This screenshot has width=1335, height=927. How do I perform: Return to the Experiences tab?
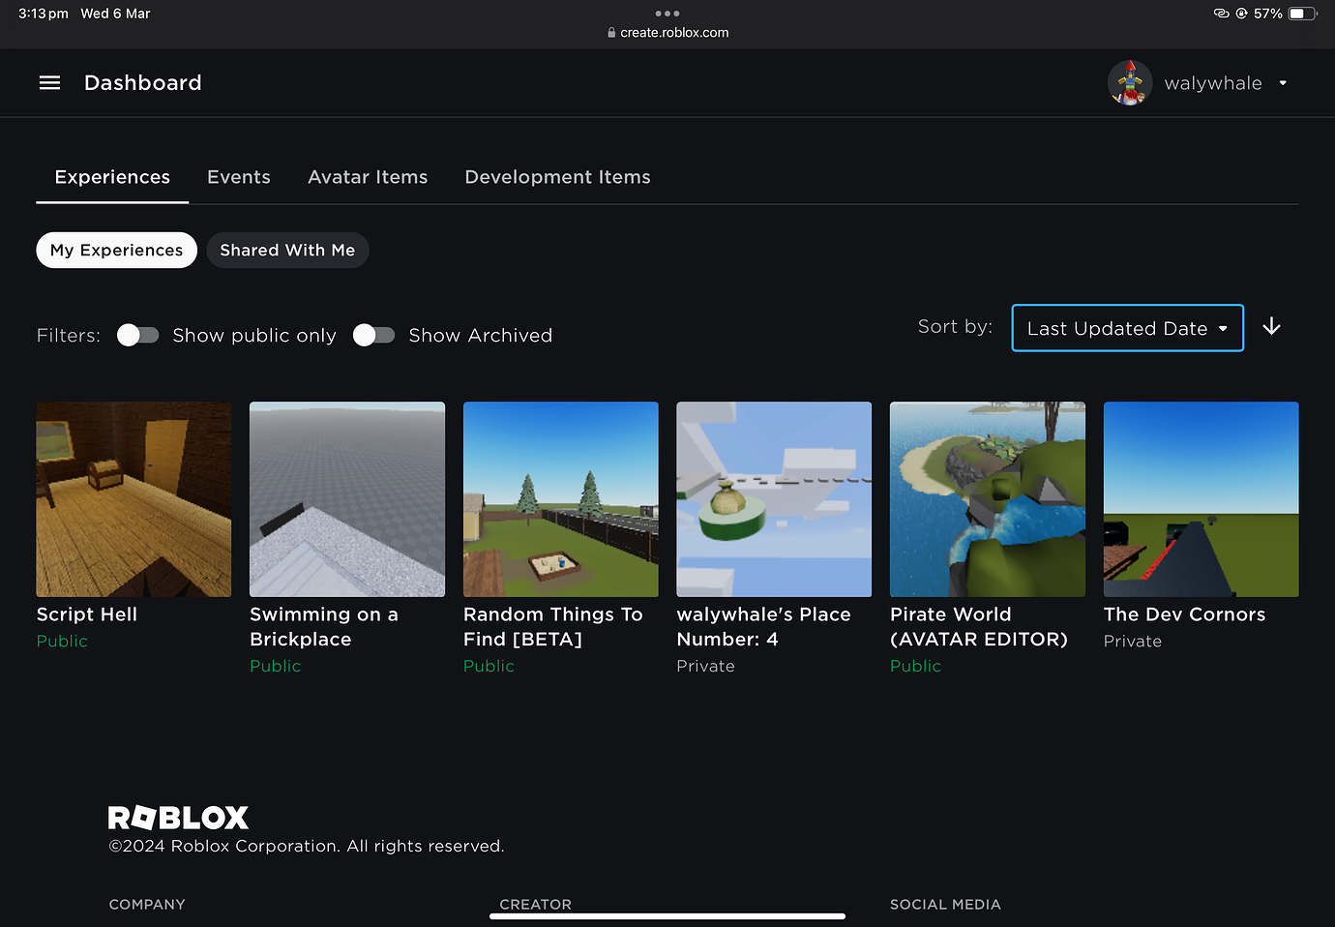pos(111,177)
